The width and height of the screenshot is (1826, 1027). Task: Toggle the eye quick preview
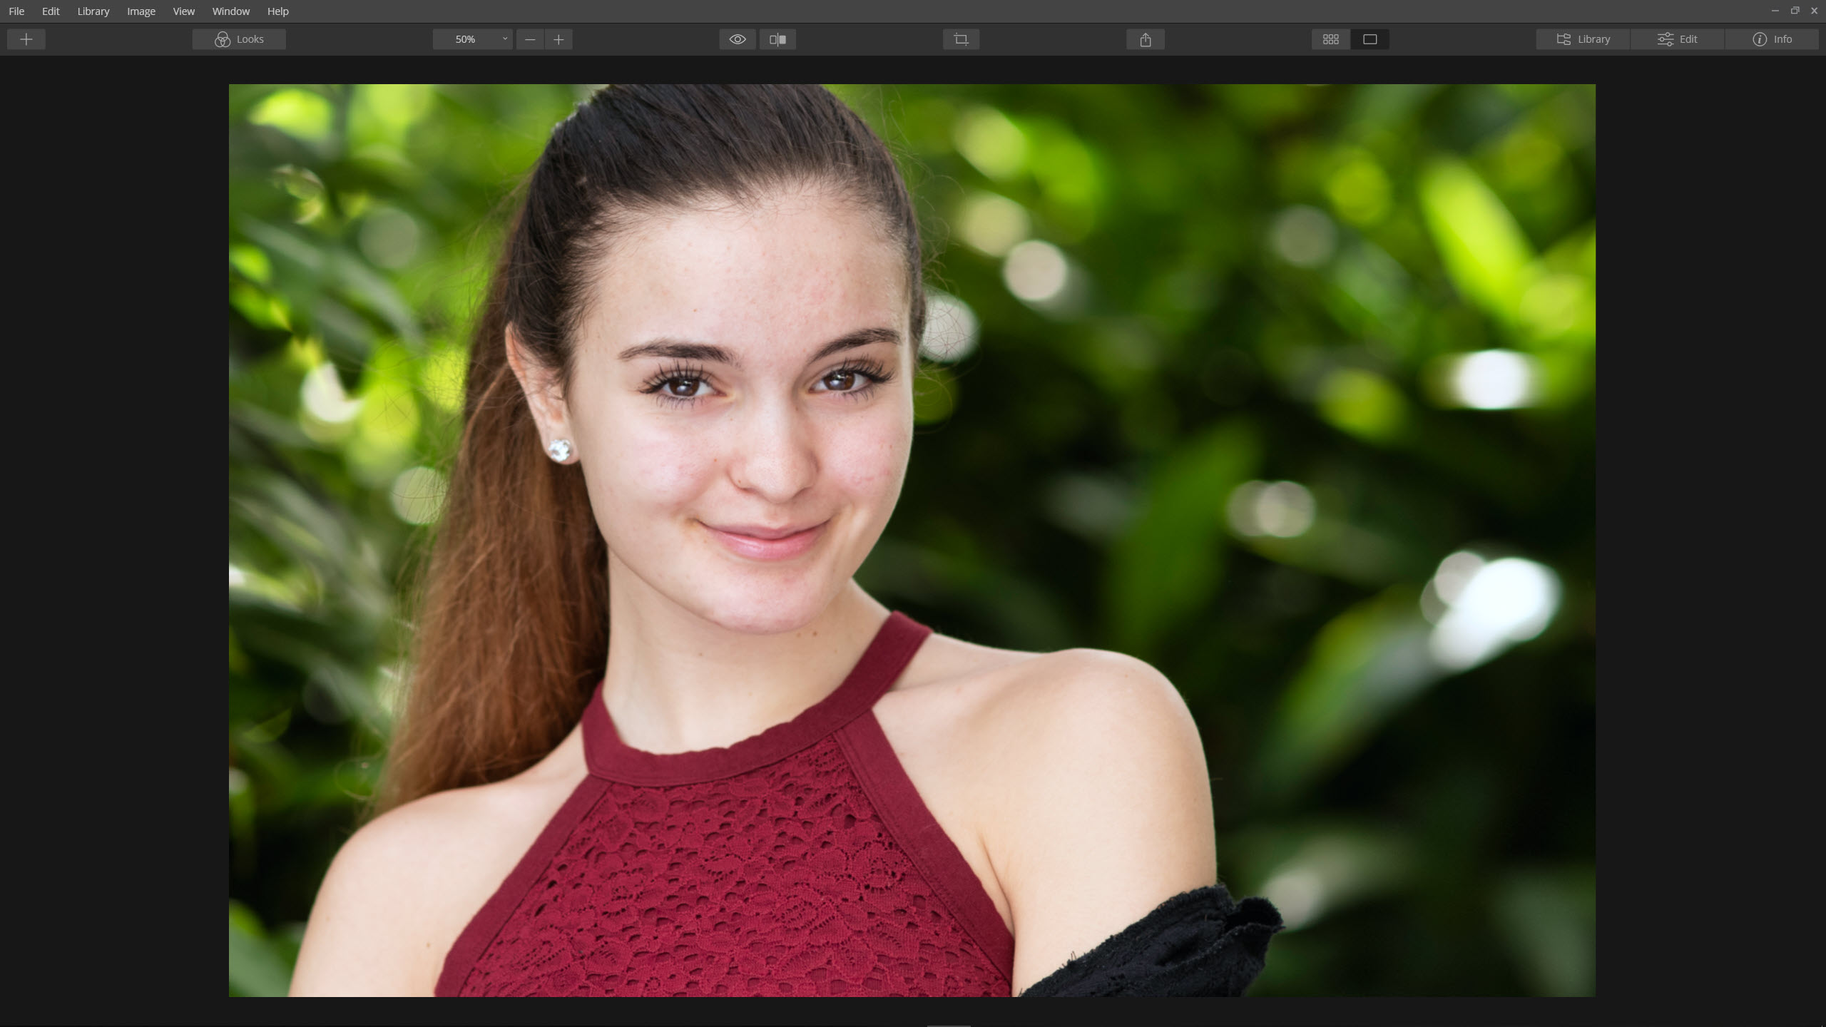(x=738, y=39)
